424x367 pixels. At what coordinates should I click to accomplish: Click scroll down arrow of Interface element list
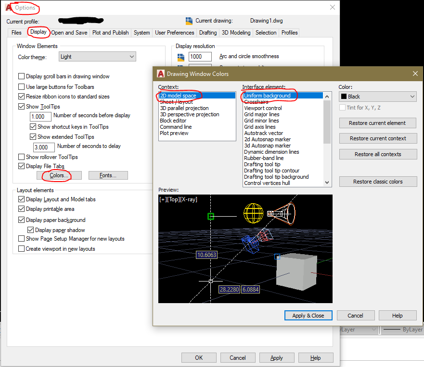tap(327, 183)
